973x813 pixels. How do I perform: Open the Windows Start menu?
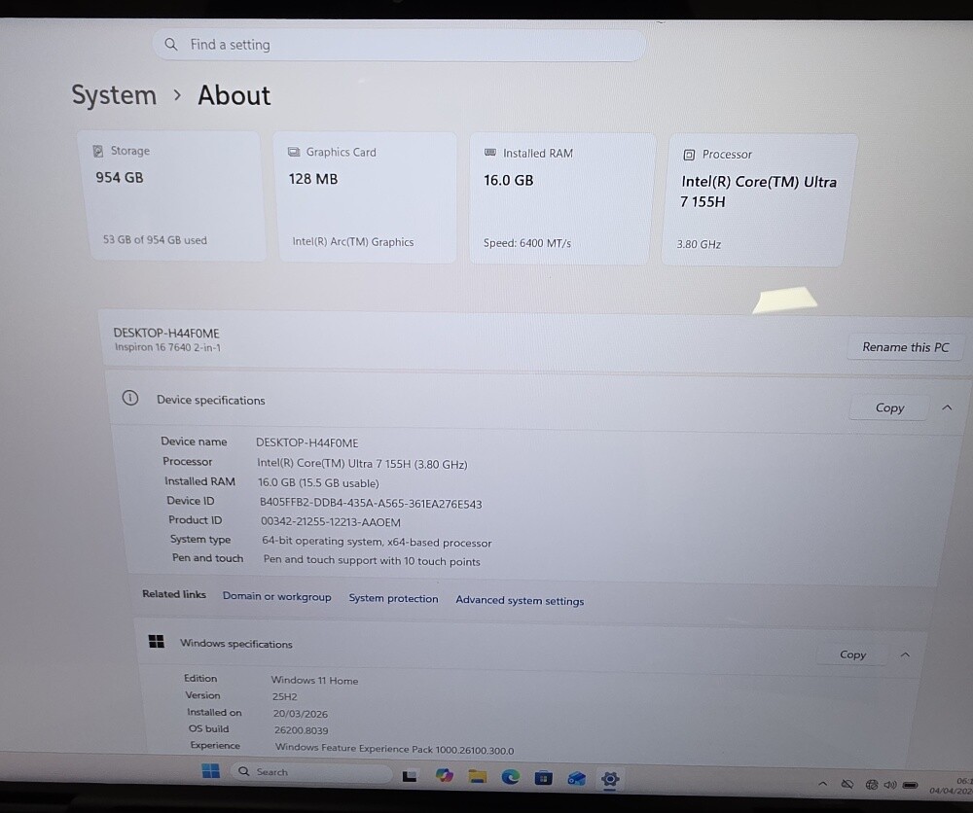click(x=210, y=771)
